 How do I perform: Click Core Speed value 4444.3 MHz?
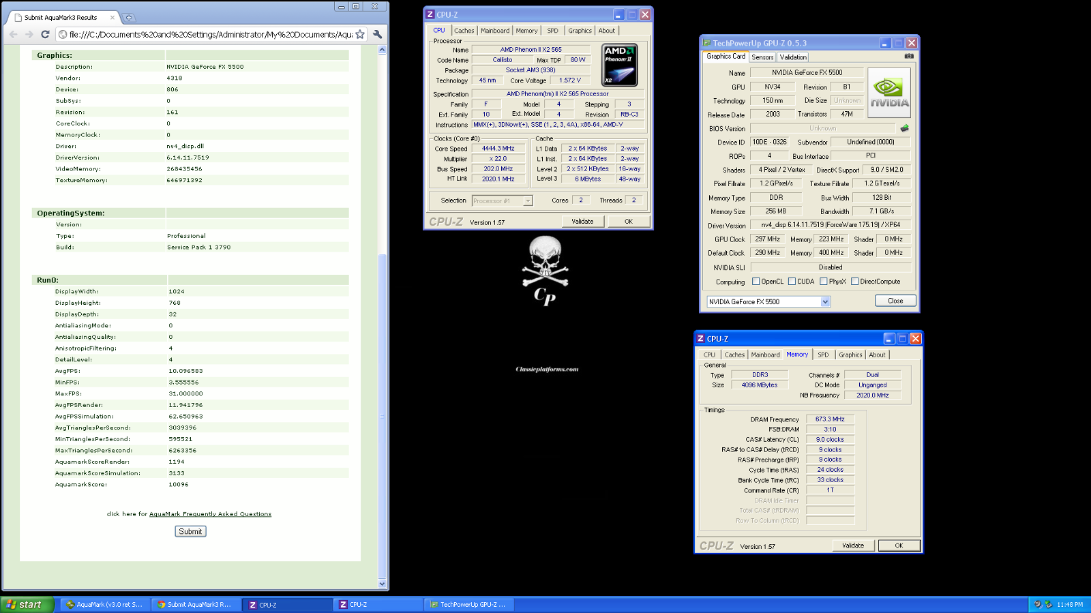pos(498,149)
